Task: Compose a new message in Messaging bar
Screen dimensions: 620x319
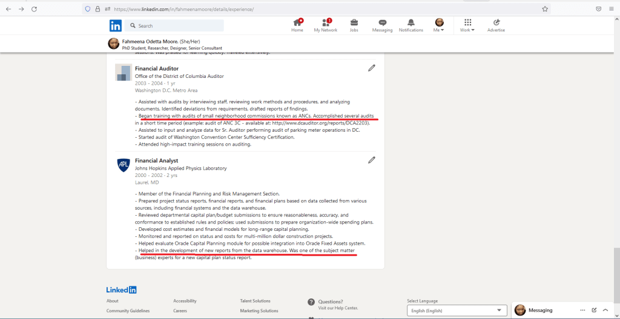Action: tap(594, 310)
